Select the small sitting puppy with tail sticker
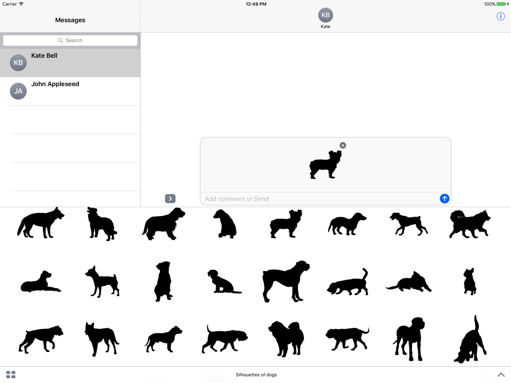 pyautogui.click(x=224, y=281)
